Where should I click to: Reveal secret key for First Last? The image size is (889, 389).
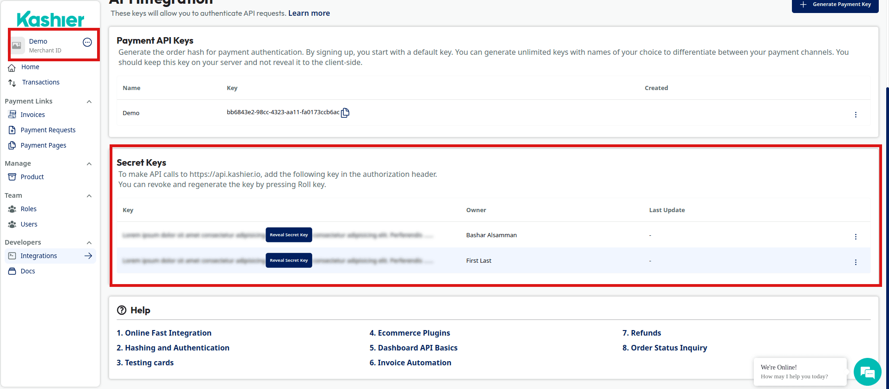click(289, 260)
